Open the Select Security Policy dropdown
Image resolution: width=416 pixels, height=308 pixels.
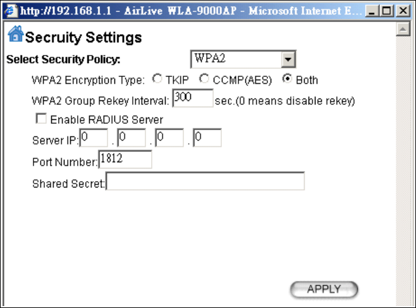[x=243, y=59]
